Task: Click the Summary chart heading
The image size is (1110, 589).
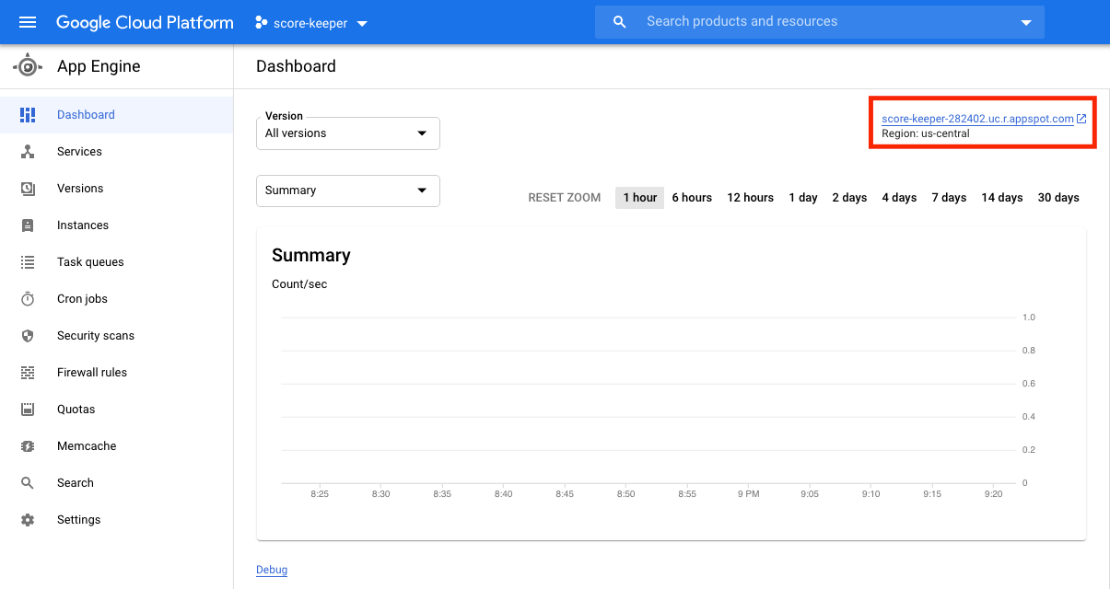Action: (311, 255)
